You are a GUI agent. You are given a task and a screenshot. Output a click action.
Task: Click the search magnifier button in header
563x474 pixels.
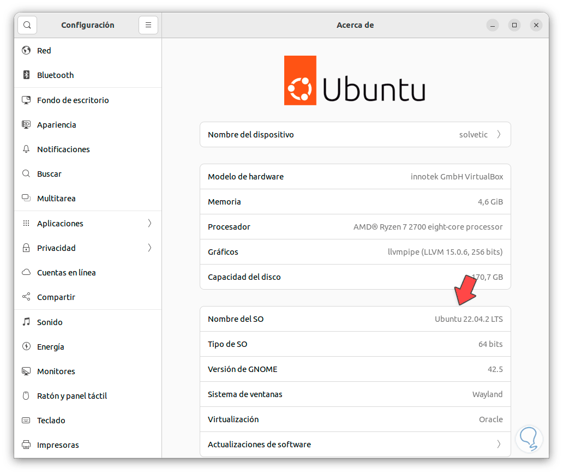pyautogui.click(x=27, y=25)
